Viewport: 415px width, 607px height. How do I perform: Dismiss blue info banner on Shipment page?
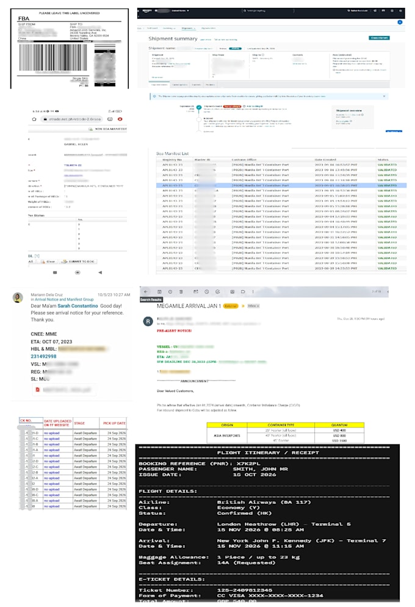pos(384,96)
